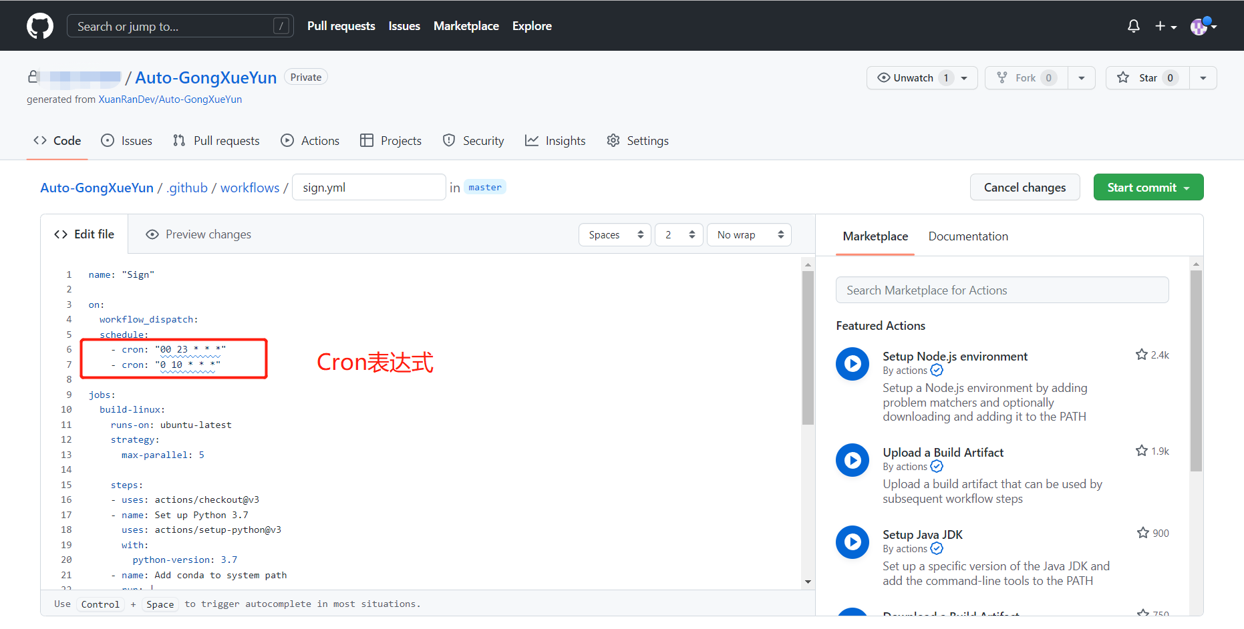Open the XuanRanDev/Auto-GongXueYun template link

pyautogui.click(x=170, y=99)
